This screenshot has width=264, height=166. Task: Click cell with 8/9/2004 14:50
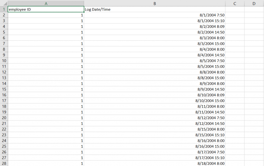pos(155,89)
